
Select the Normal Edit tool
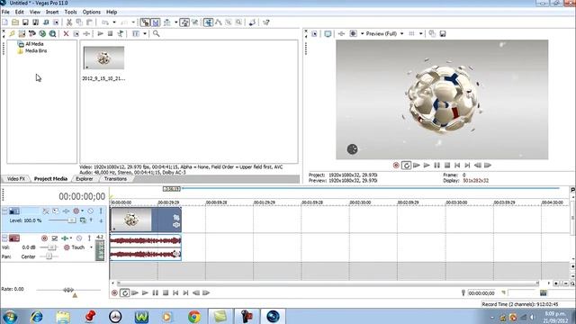pyautogui.click(x=208, y=22)
